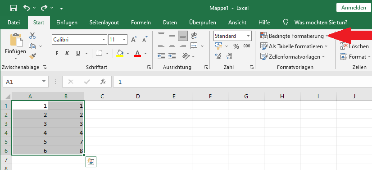Click Löschen in the Zellen group
This screenshot has width=372, height=170.
click(354, 46)
